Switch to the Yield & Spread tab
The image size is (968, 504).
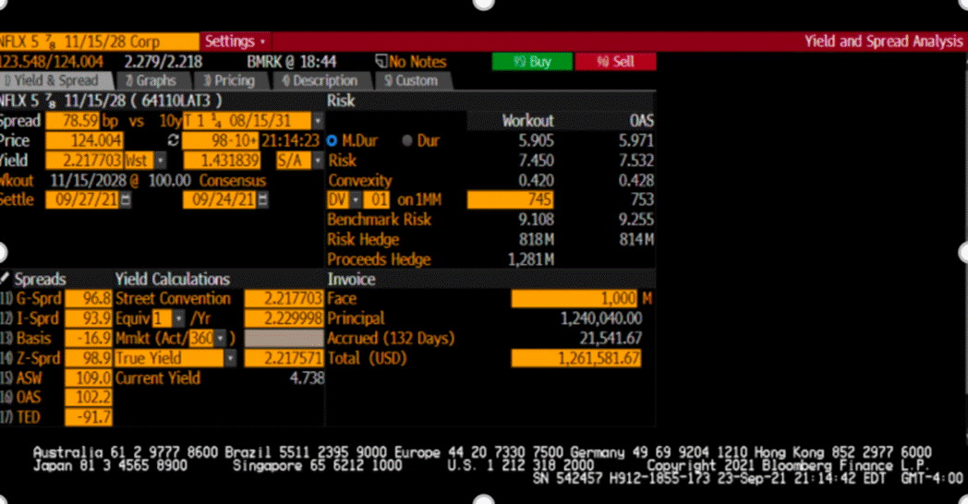pyautogui.click(x=55, y=81)
